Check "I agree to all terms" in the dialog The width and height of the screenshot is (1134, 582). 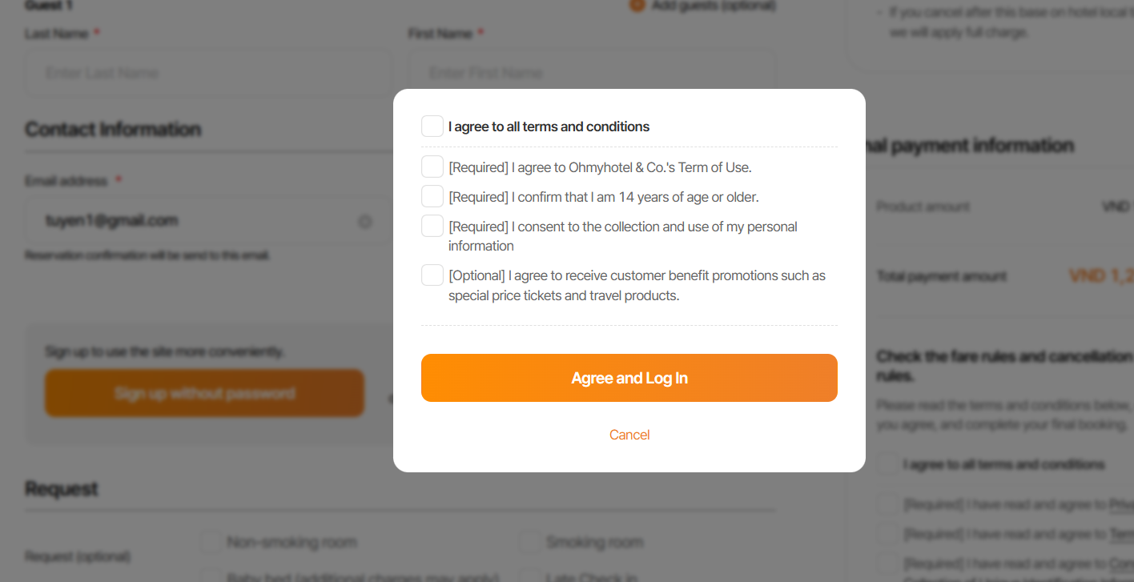coord(432,126)
